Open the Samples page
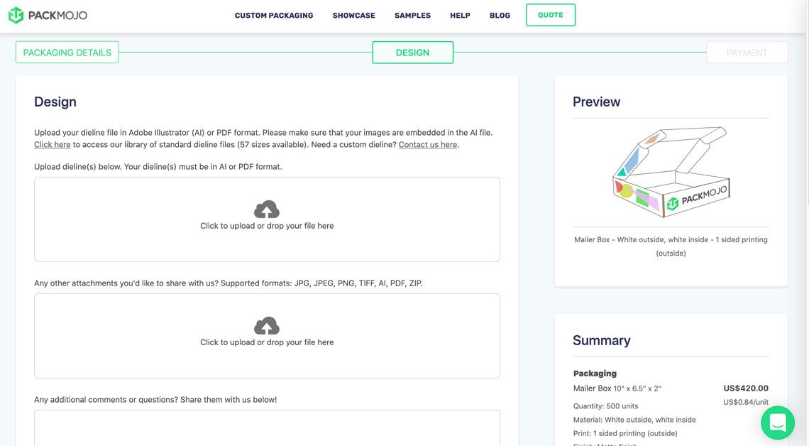This screenshot has height=446, width=809. click(x=413, y=16)
